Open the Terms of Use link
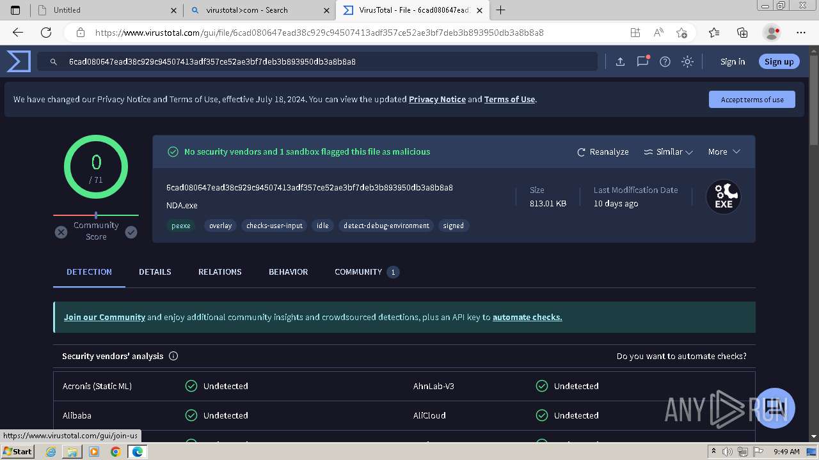The image size is (819, 460). (509, 99)
